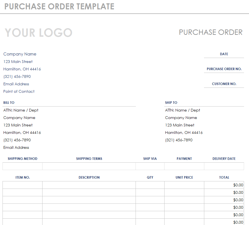Select the PURCHASE ORDER NO. field

click(224, 69)
